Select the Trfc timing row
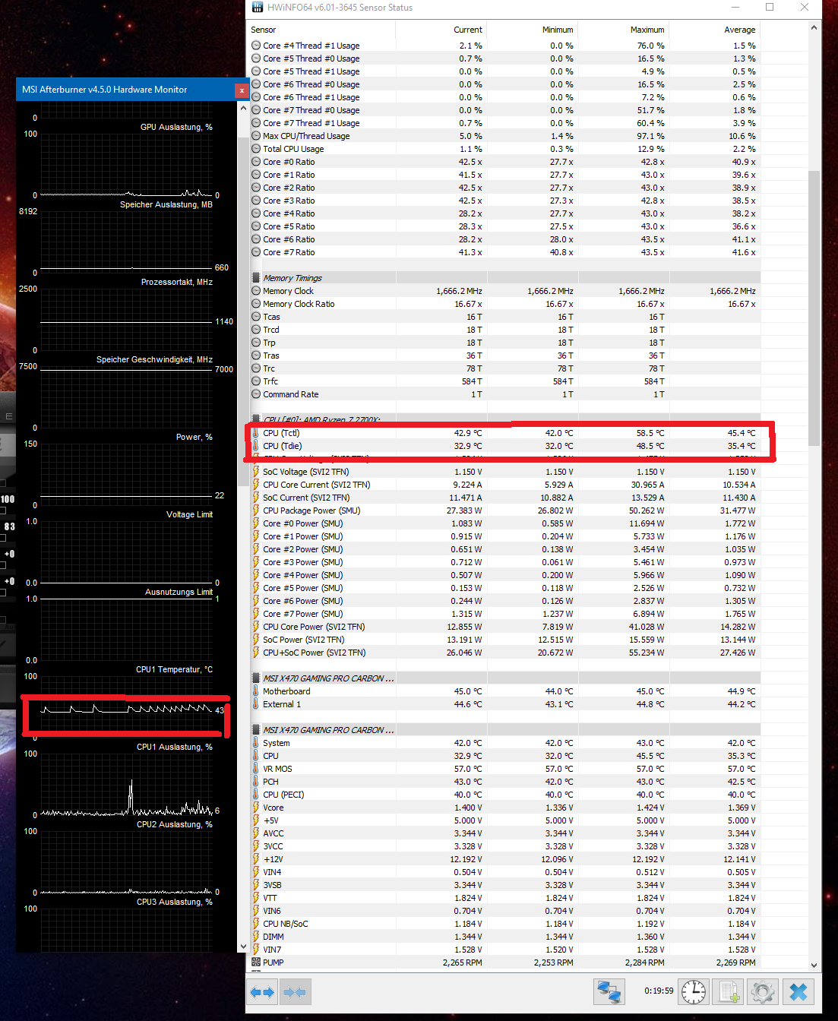Image resolution: width=838 pixels, height=1021 pixels. point(505,381)
